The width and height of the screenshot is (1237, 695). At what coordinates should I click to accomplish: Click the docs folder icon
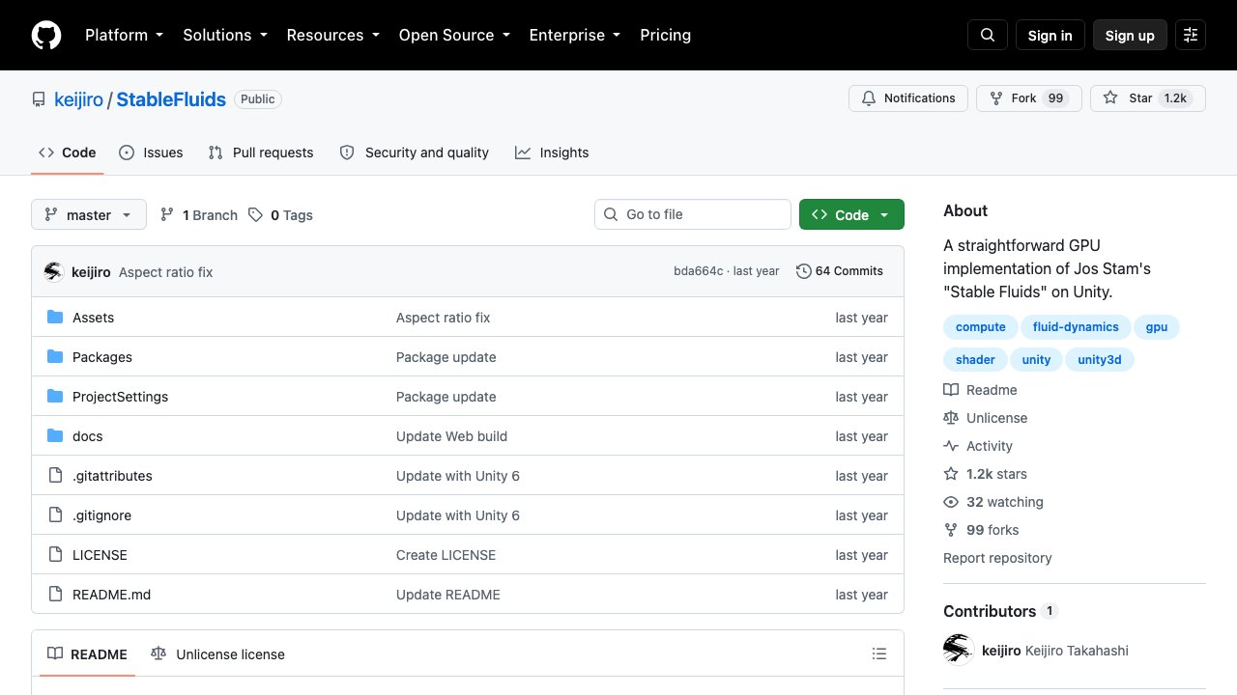point(55,436)
